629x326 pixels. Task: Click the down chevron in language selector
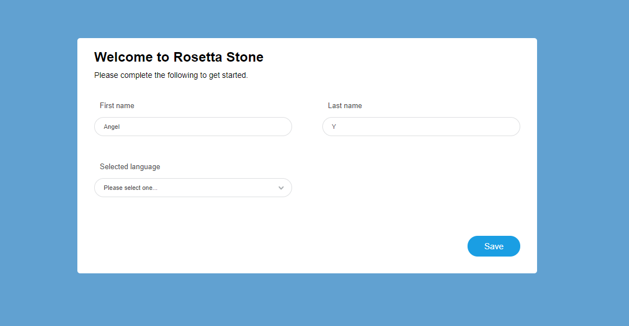click(281, 188)
